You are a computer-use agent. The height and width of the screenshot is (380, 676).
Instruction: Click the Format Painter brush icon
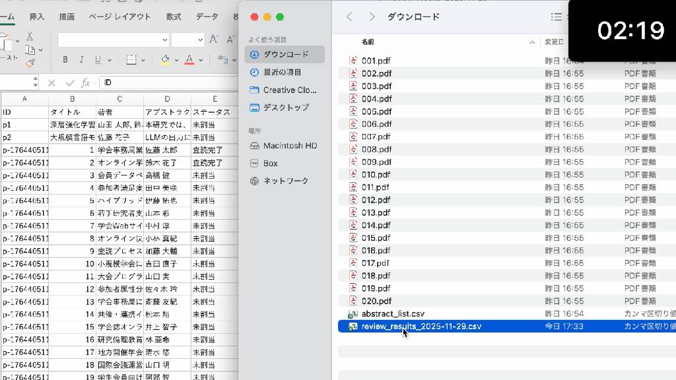[30, 64]
